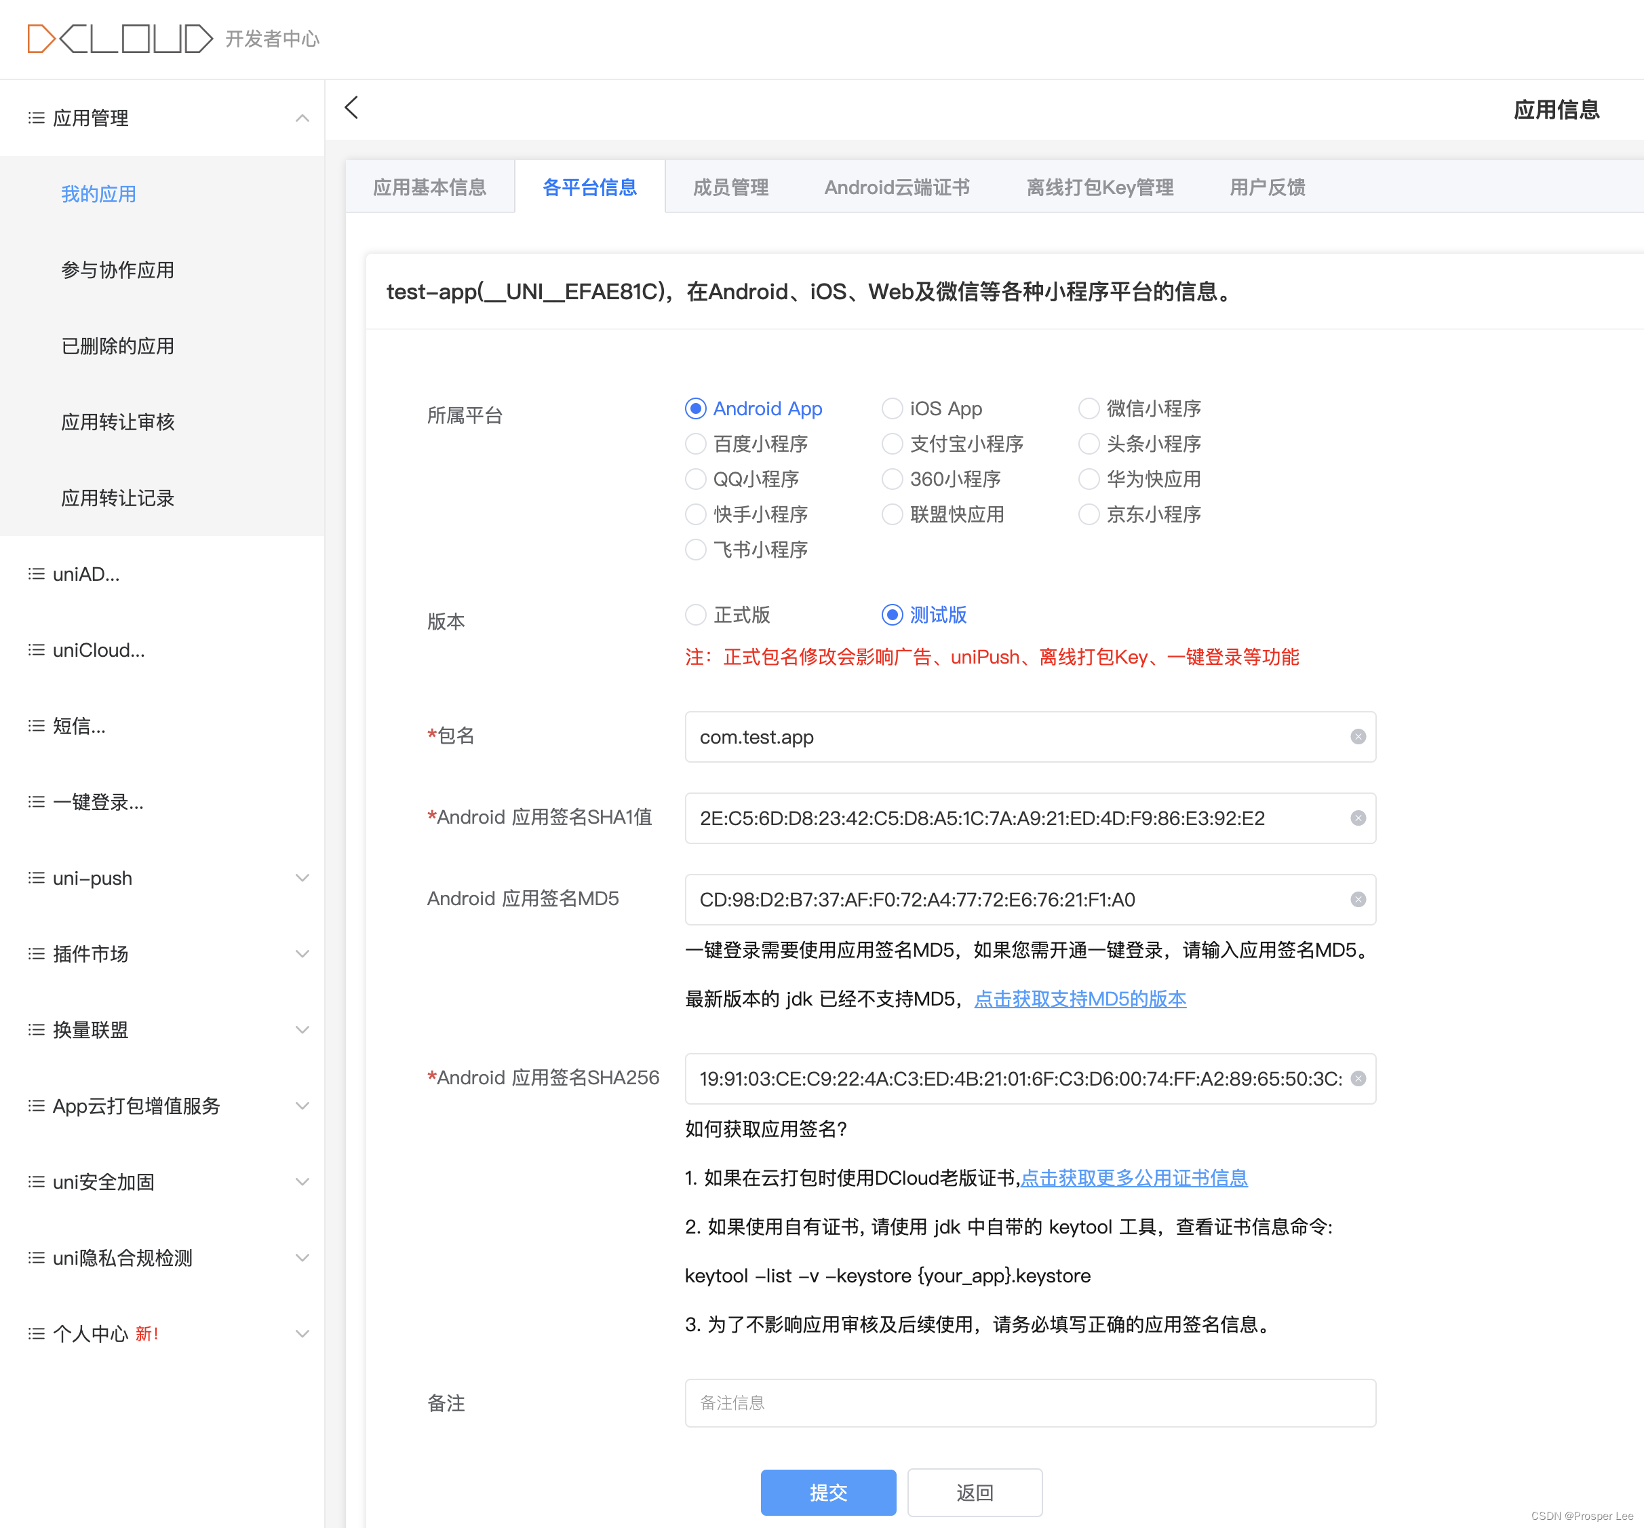1644x1528 pixels.
Task: Select QQ小程序 platform radio
Action: 696,479
